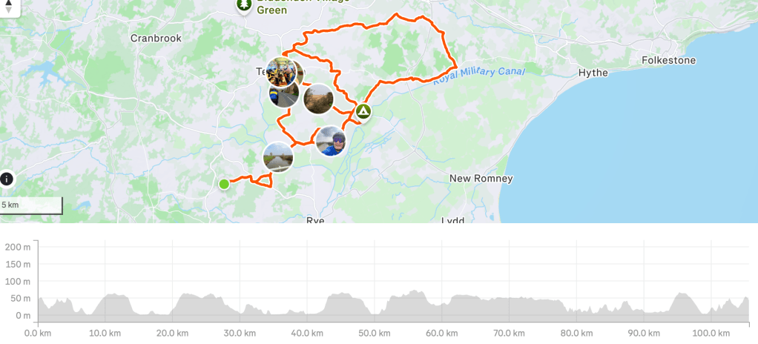Click the New Romney map label
This screenshot has width=758, height=344.
coord(481,178)
